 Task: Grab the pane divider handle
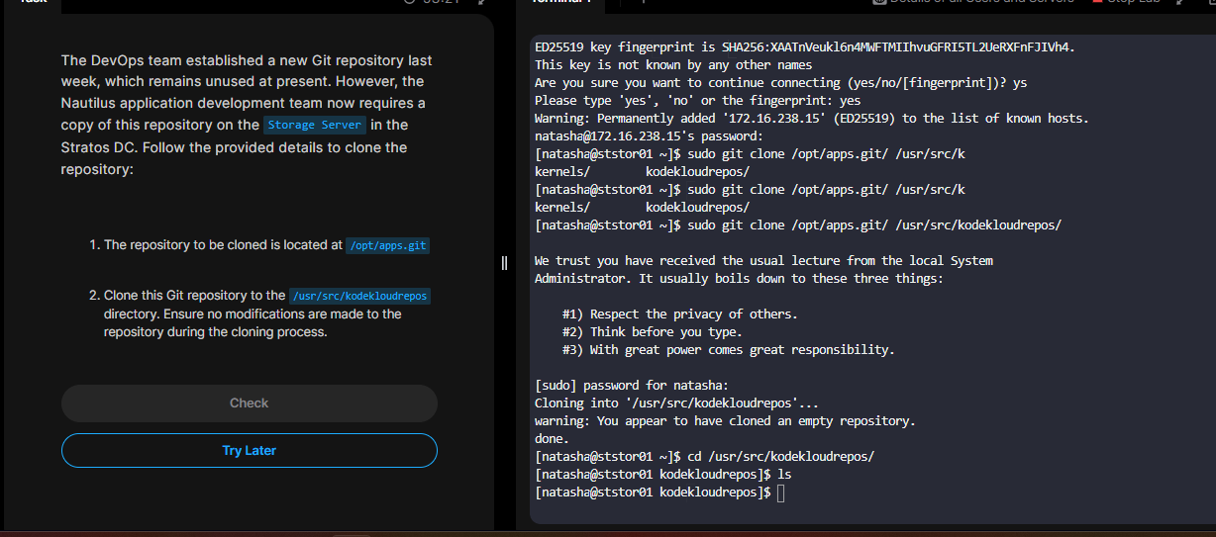[x=504, y=263]
